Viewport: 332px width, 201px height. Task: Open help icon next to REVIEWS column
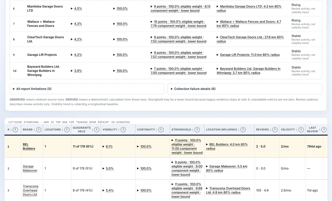275,130
